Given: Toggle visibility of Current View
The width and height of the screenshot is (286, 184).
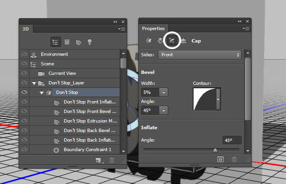Looking at the screenshot, I should 24,73.
